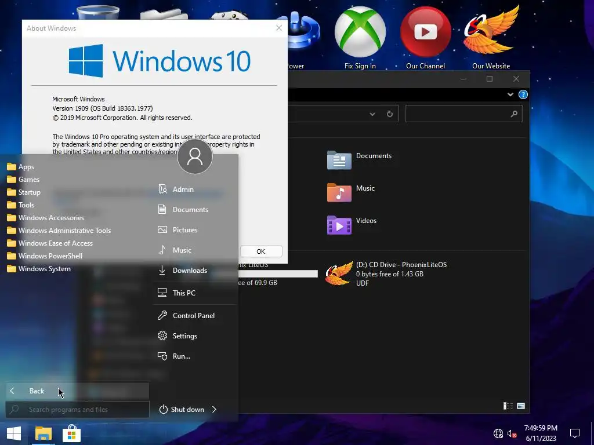This screenshot has width=594, height=445.
Task: Open File Explorer from taskbar
Action: click(43, 433)
